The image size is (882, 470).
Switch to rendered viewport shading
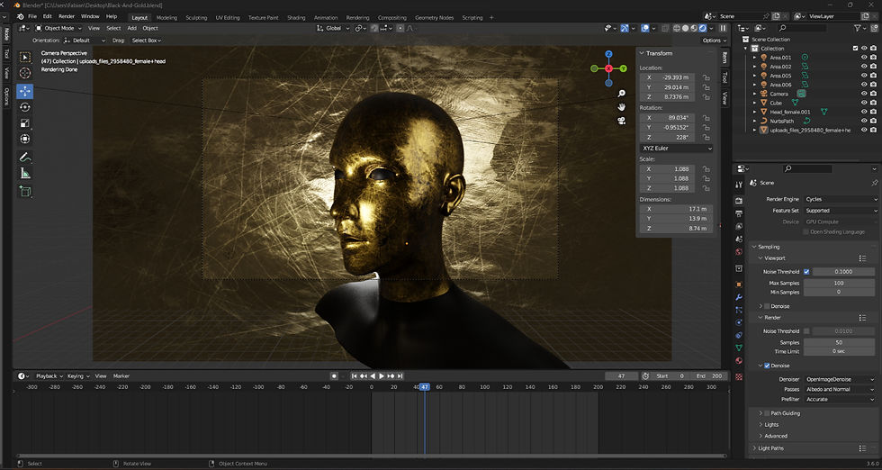(x=702, y=28)
